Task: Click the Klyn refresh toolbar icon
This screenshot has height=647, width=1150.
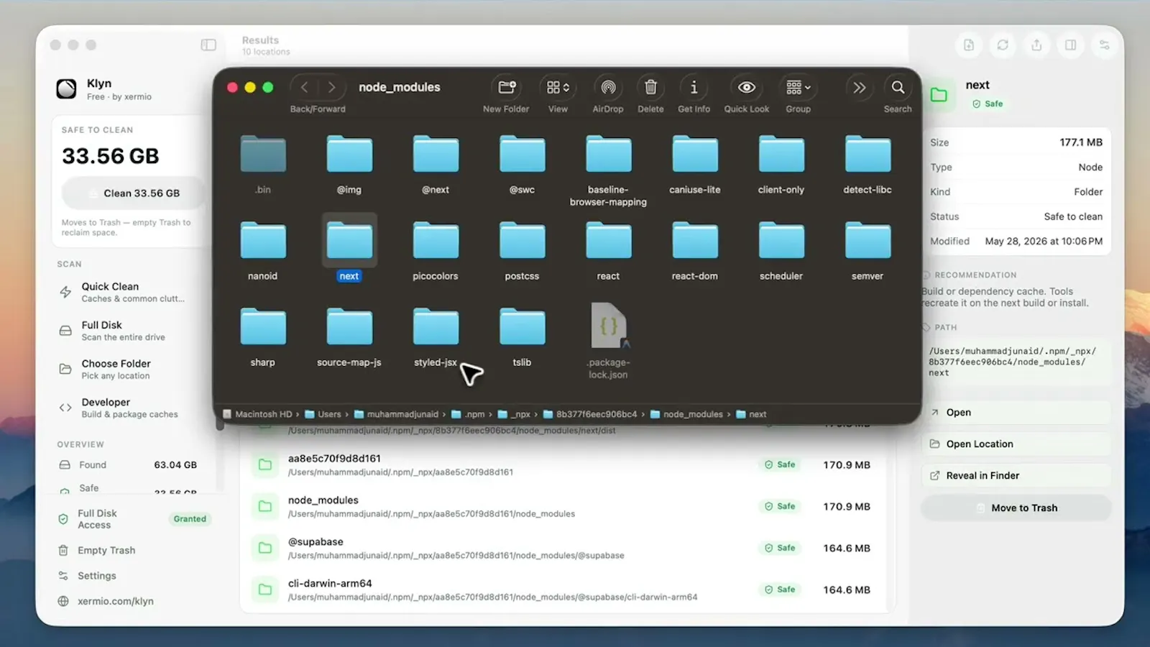Action: 1003,45
